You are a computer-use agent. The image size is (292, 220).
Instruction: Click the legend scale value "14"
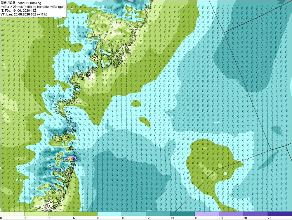[172, 218]
